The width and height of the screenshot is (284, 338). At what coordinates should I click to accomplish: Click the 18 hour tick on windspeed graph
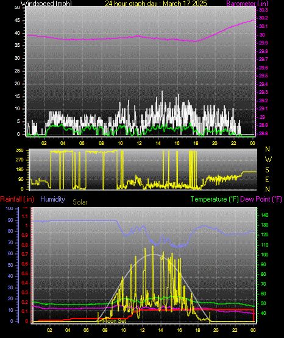pyautogui.click(x=196, y=143)
